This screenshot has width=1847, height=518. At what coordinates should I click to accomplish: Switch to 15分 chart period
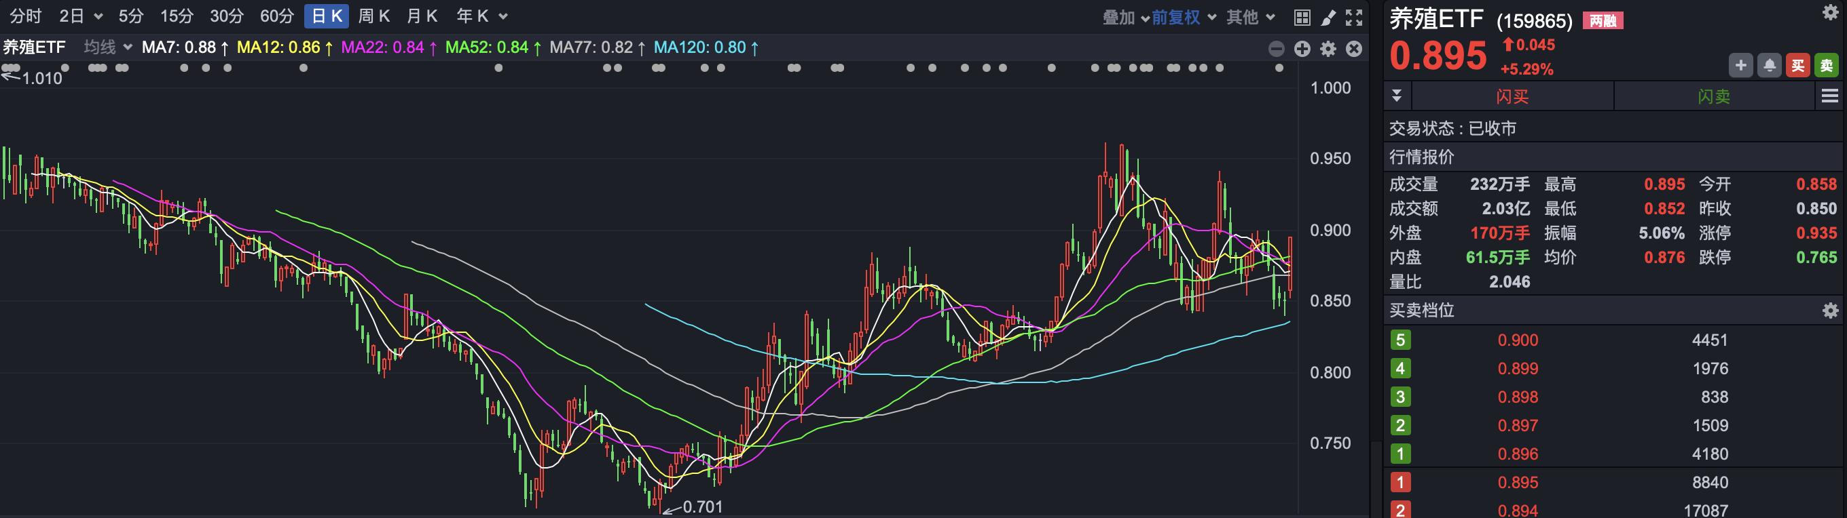(x=177, y=16)
